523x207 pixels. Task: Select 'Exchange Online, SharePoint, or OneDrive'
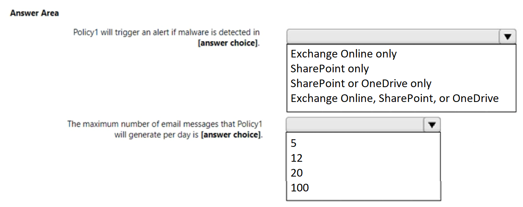click(394, 99)
